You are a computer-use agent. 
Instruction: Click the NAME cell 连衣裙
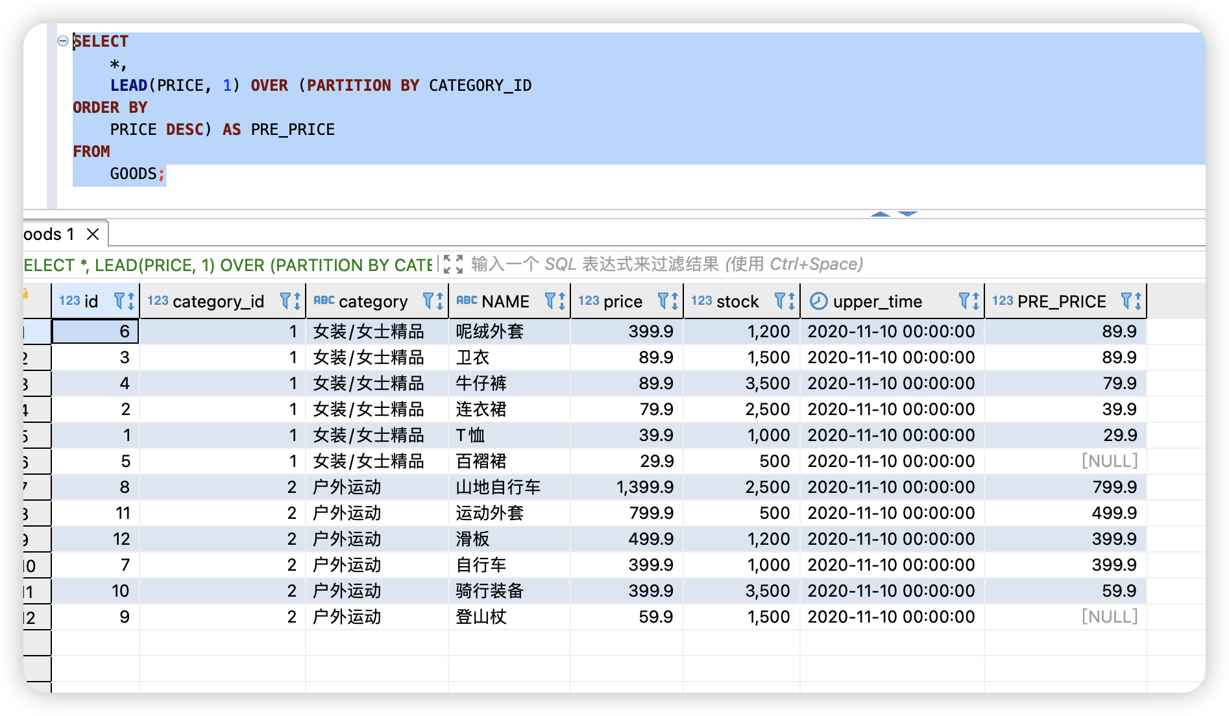coord(509,409)
